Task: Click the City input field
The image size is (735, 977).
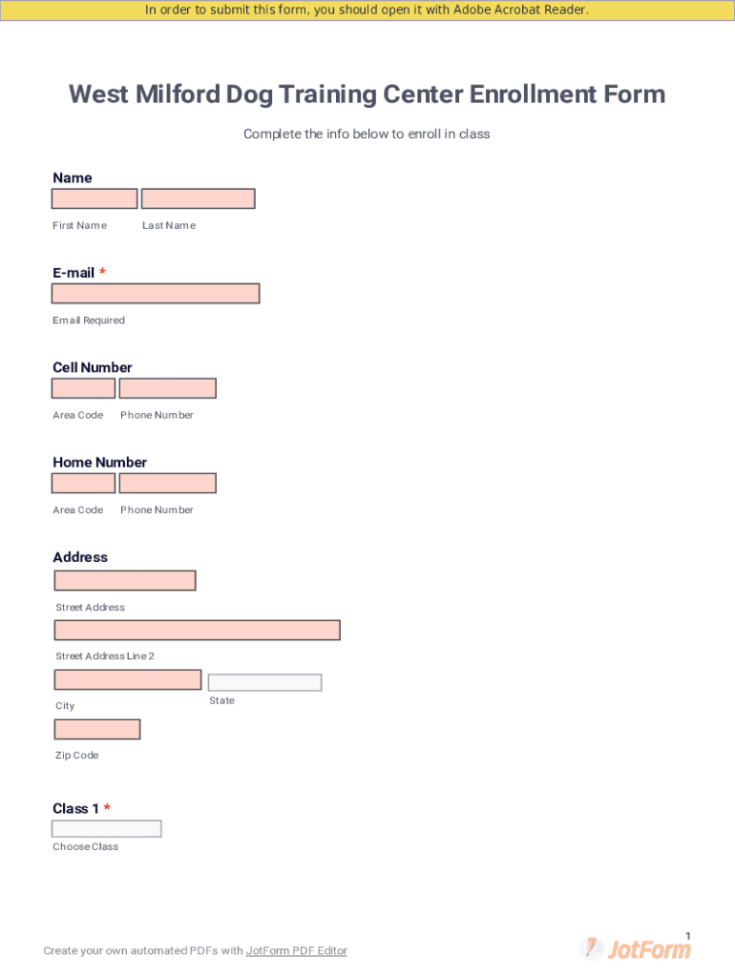Action: [x=128, y=679]
